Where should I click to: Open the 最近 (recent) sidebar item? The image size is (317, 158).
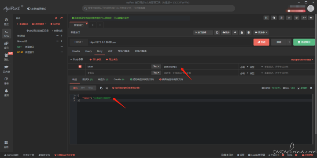click(6, 22)
